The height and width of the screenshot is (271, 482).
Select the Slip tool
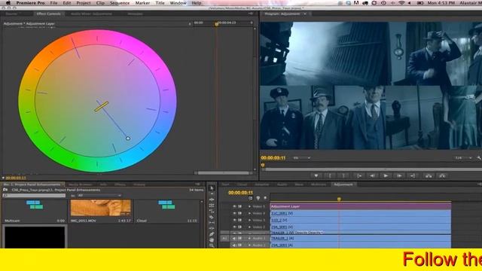(x=212, y=223)
